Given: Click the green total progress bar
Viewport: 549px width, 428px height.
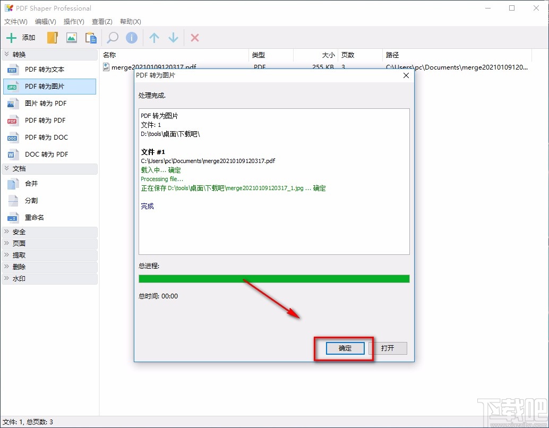Looking at the screenshot, I should click(274, 278).
